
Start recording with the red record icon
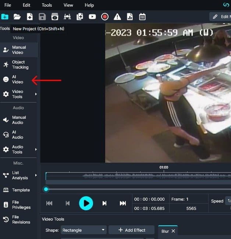105,17
